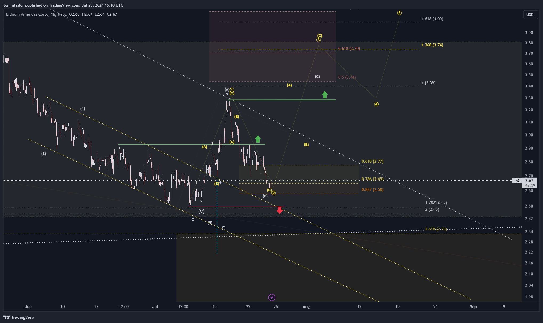The width and height of the screenshot is (543, 323).
Task: Click Aug on the time axis
Action: coord(306,307)
